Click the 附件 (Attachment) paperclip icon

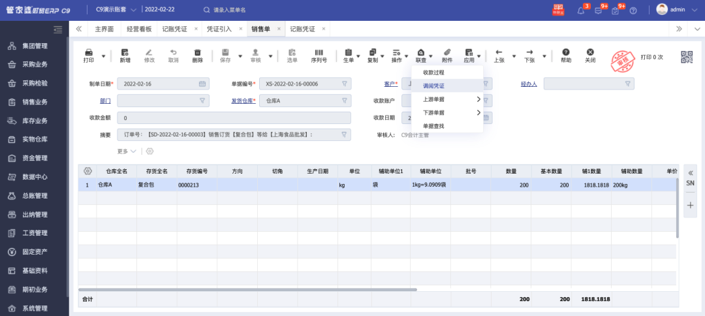pos(447,55)
